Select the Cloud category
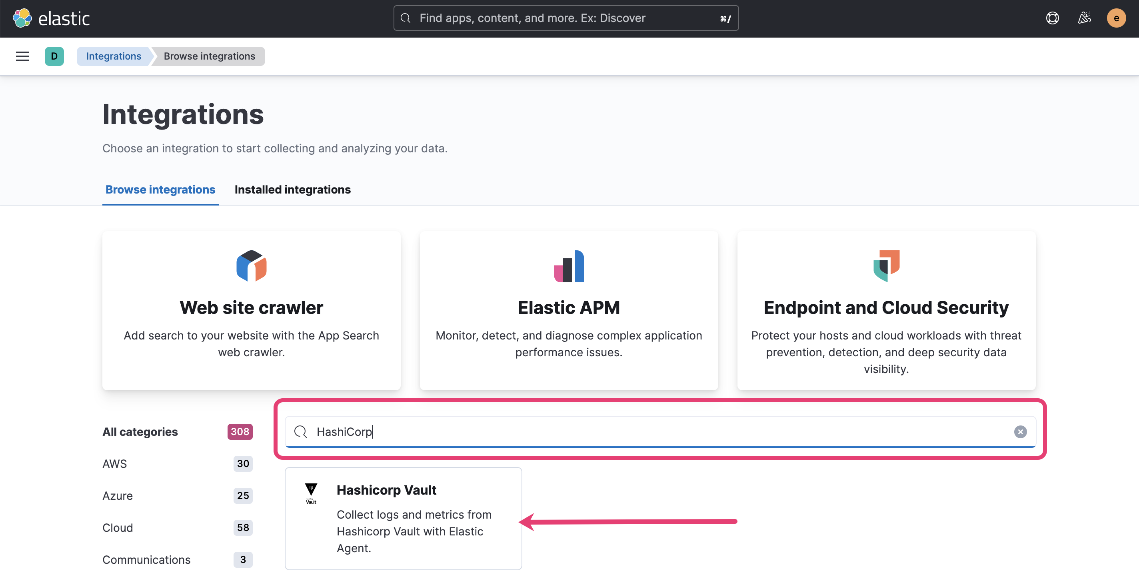The image size is (1139, 583). (x=117, y=527)
